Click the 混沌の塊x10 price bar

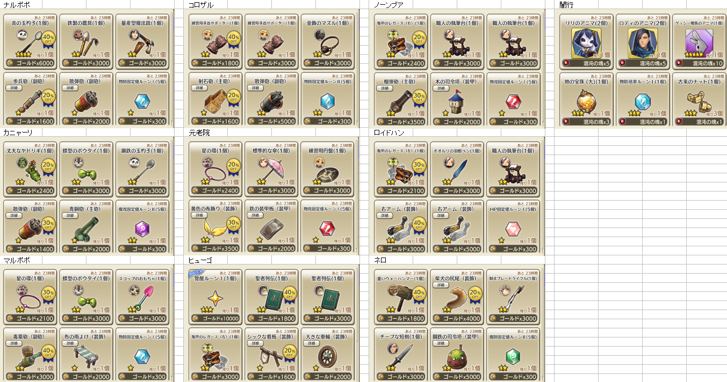click(699, 63)
